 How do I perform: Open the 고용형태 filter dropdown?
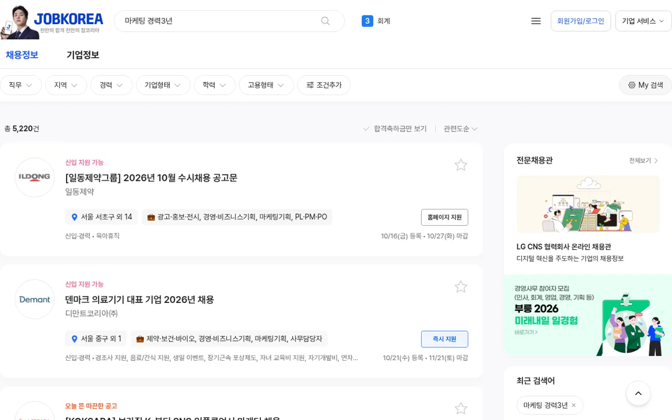click(x=267, y=85)
